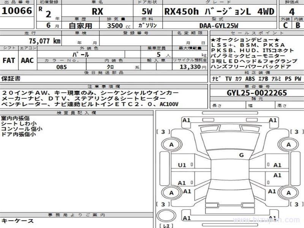Viewport: 304px width, 228px height.
Task: Click interior grade B
Action: 298,25
